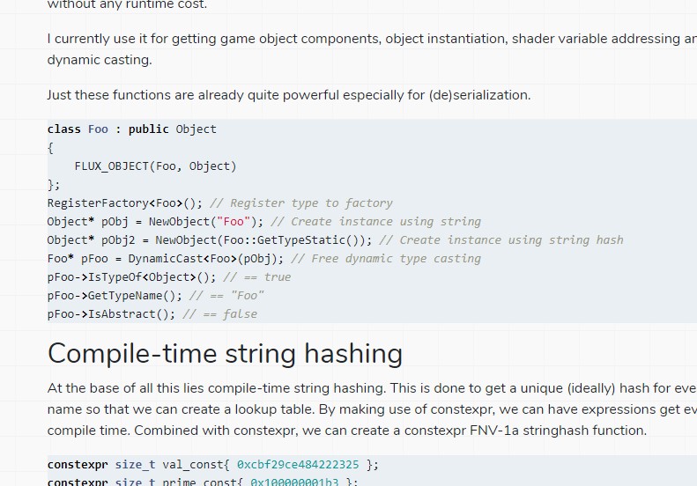Image resolution: width=697 pixels, height=486 pixels.
Task: Click the "Register type to factory" comment
Action: tap(301, 203)
